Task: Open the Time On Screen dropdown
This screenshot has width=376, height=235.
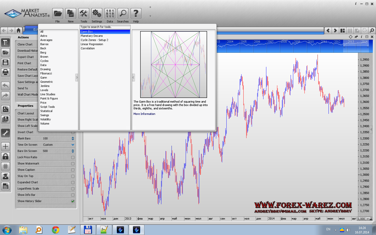Action: click(73, 145)
